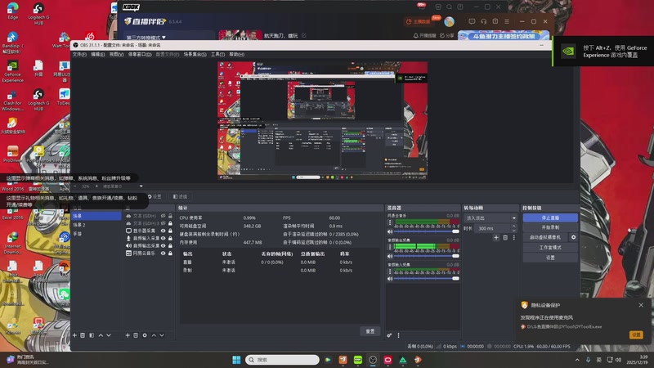
Task: Toggle visibility of 文本 (GDI+) 3 source
Action: [163, 223]
